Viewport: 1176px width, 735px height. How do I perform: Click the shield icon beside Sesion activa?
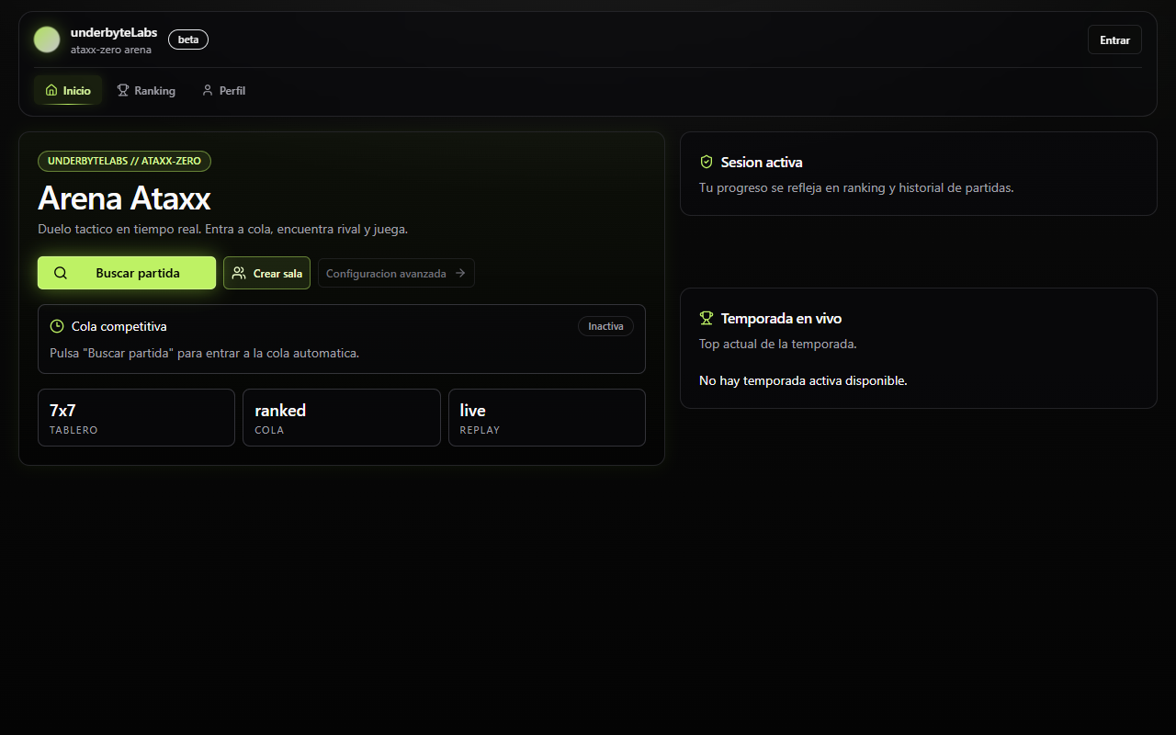tap(707, 162)
